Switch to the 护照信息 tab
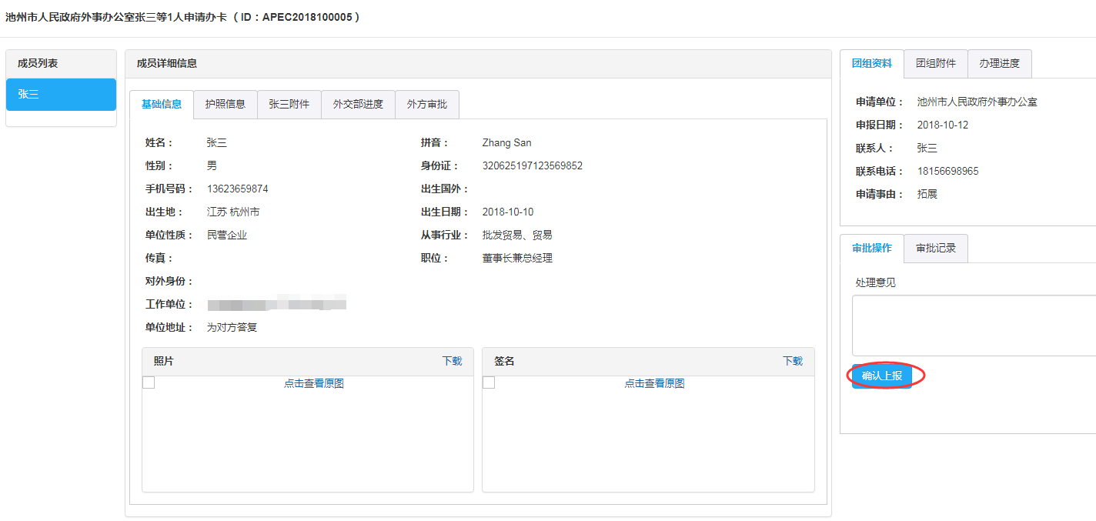This screenshot has width=1096, height=521. 225,105
